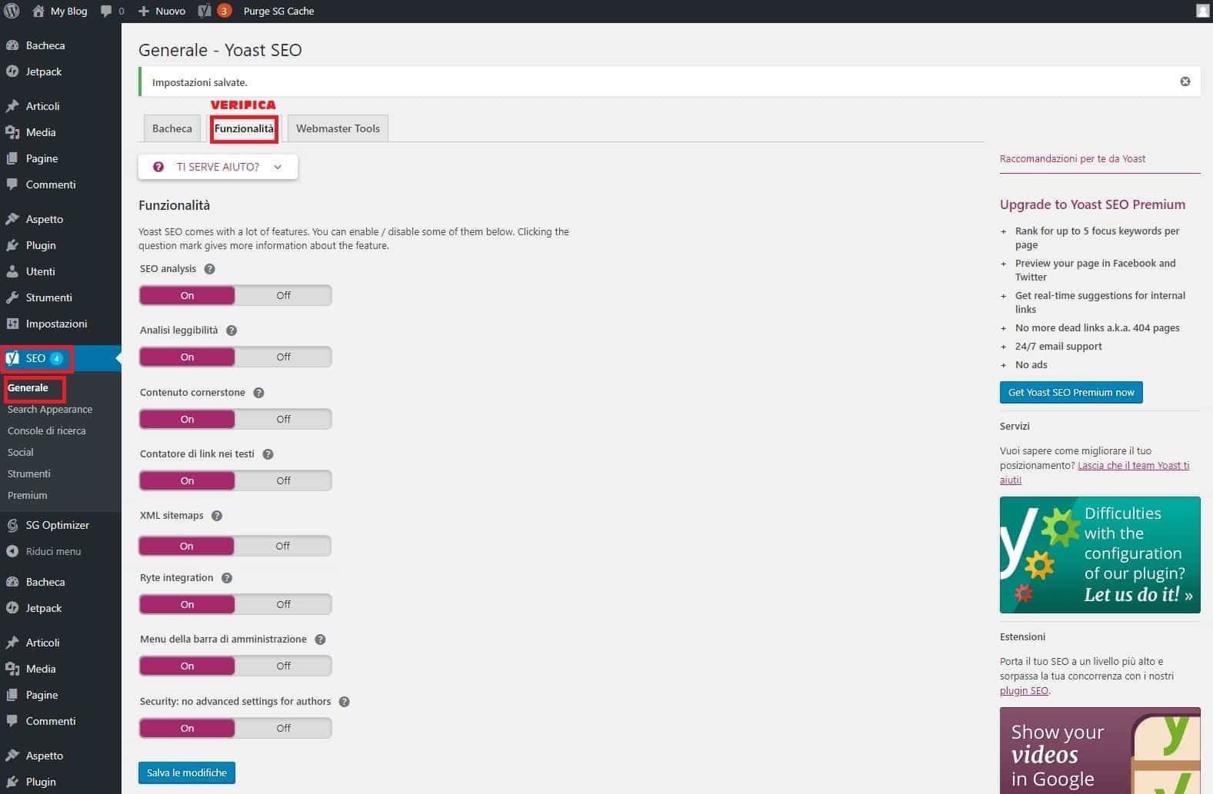The image size is (1213, 794).
Task: Click help icon beside Contenuto cornerstone
Action: (x=258, y=393)
